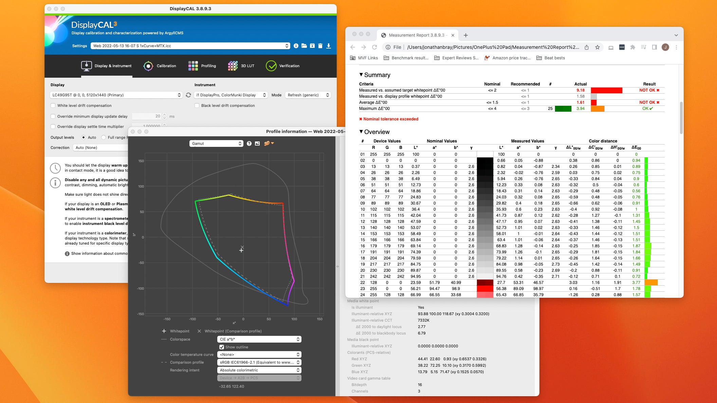Open the orange 3D view menu
The image size is (717, 403).
pyautogui.click(x=269, y=143)
